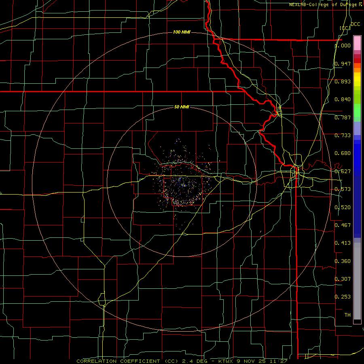This screenshot has width=364, height=364.
Task: Pick the bright blue swatch near 0.680
Action: tap(357, 156)
